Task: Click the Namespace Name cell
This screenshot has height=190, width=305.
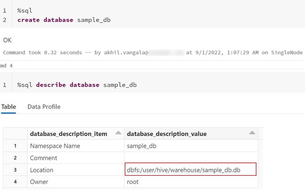Action: [x=55, y=146]
